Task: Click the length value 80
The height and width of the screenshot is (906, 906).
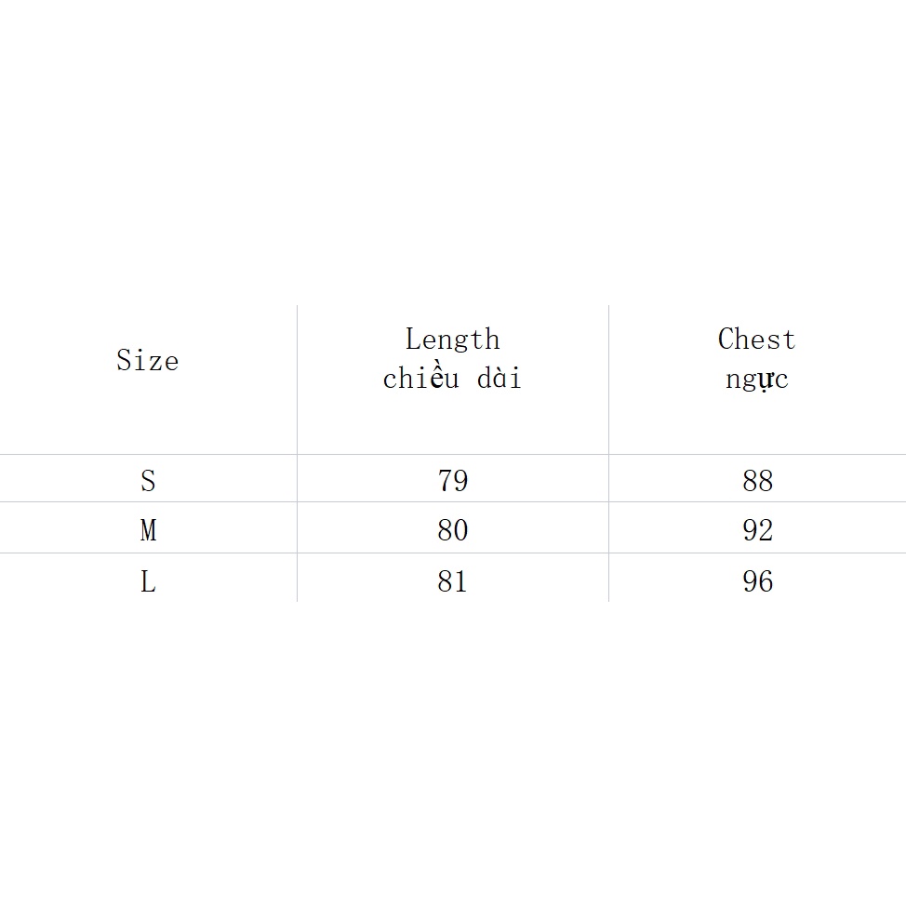Action: click(452, 530)
